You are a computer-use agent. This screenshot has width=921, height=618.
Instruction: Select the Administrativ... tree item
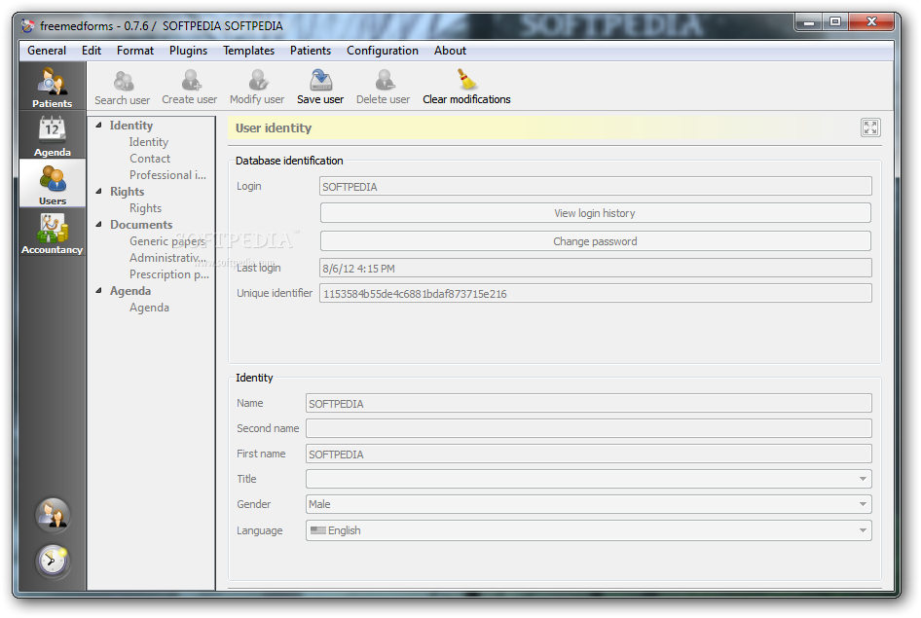coord(168,258)
